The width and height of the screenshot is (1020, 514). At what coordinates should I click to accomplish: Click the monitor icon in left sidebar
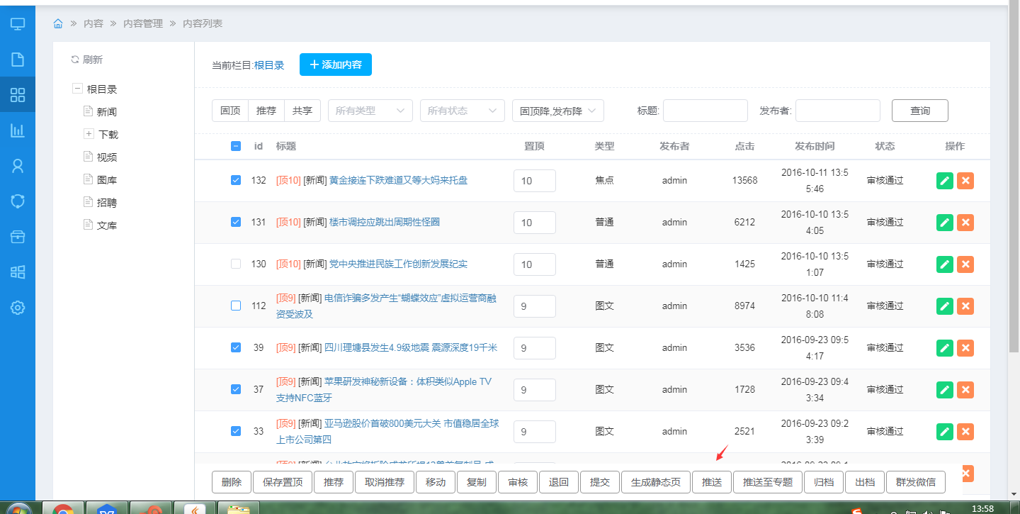click(18, 24)
